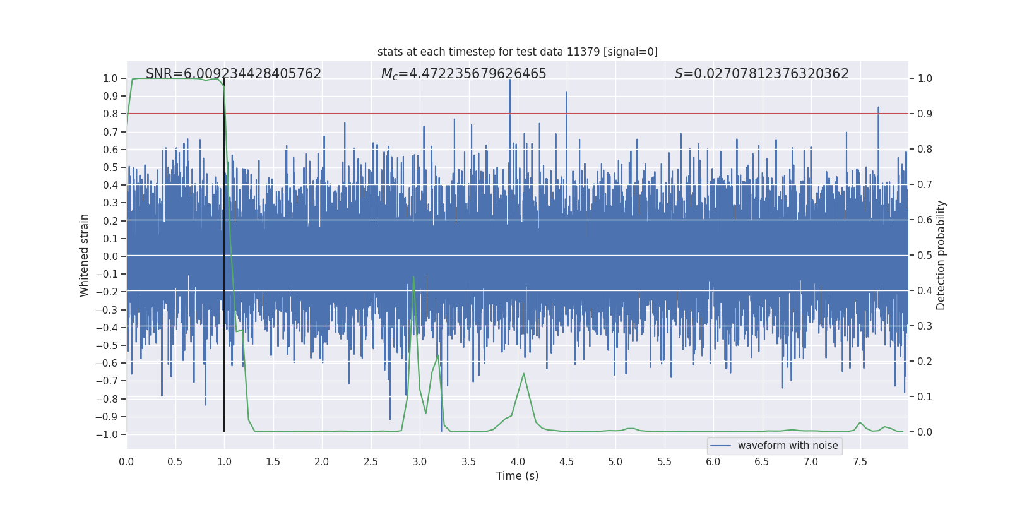The height and width of the screenshot is (505, 1010).
Task: Click the 7.0 tick on the time axis
Action: click(x=811, y=461)
